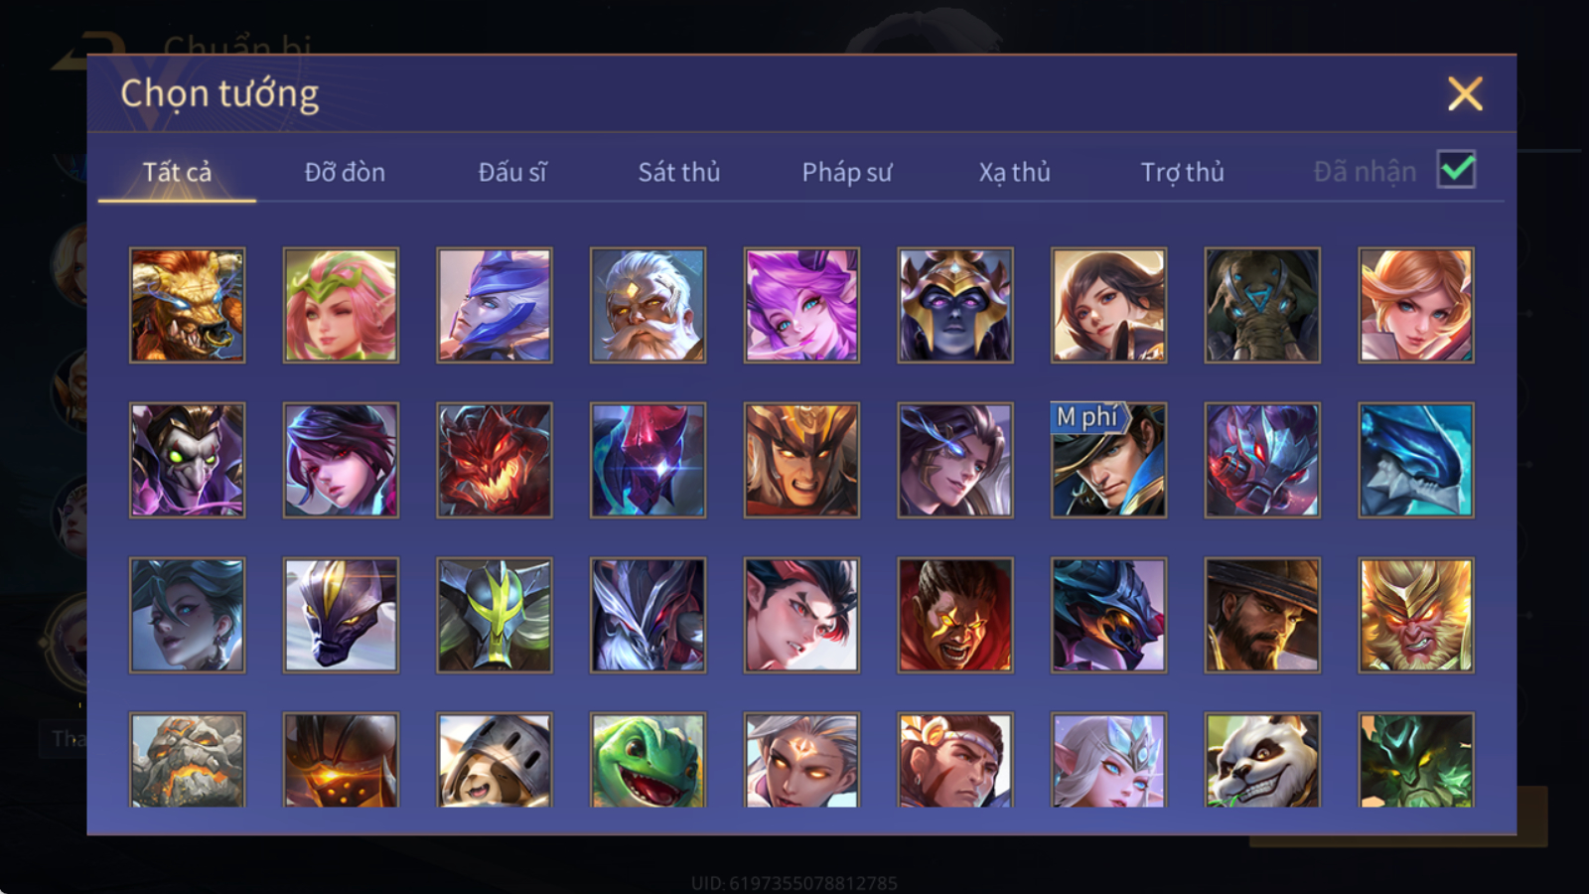This screenshot has width=1589, height=894.
Task: Show the Pháp sư hero category
Action: 847,172
